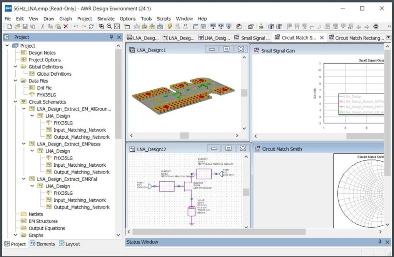Click the Cut scissors icon
Screen dimensions: 394x257
click(42, 27)
